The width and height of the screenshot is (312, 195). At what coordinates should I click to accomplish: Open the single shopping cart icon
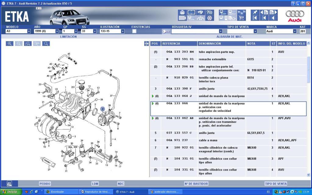(x=241, y=18)
